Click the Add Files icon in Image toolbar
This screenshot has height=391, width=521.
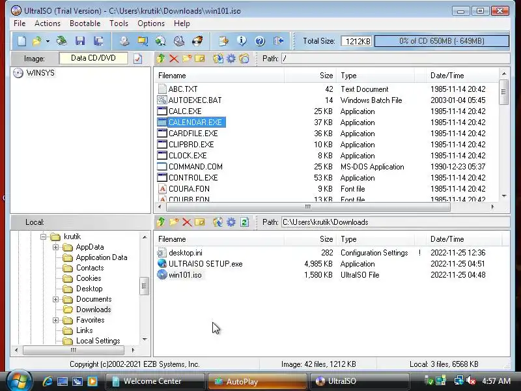[218, 59]
